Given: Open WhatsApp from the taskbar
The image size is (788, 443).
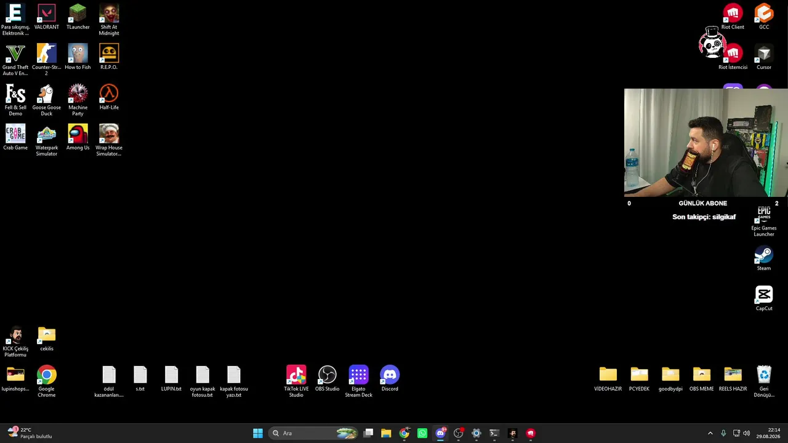Looking at the screenshot, I should click(x=422, y=433).
